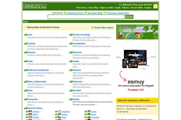Click the folder icon beside Salud
The image size is (181, 120).
26,90
